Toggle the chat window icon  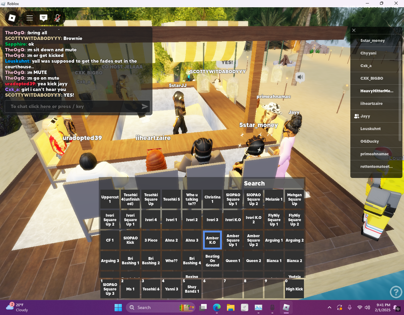pyautogui.click(x=44, y=18)
